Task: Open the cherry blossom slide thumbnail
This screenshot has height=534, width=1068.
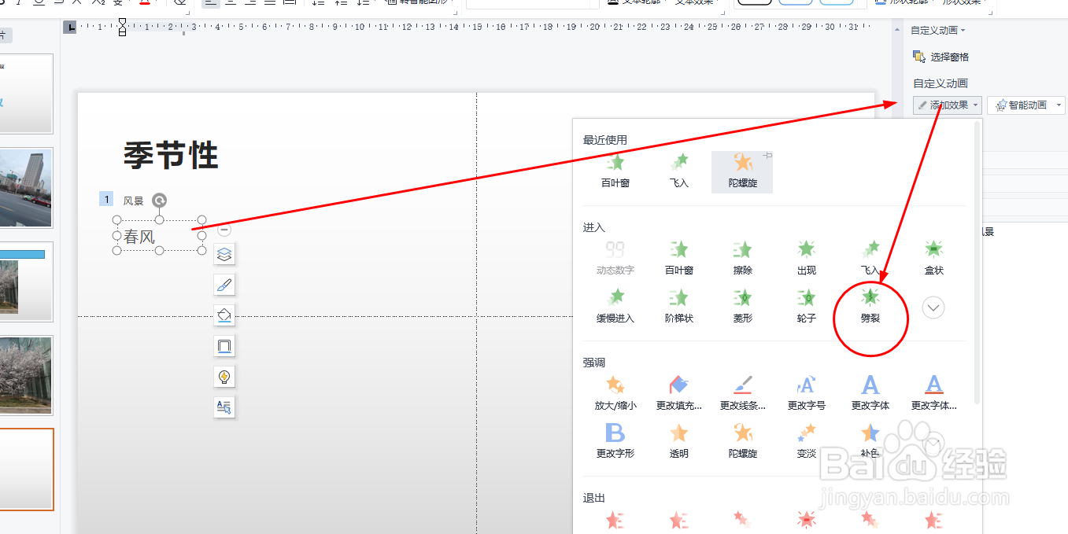Action: point(26,375)
